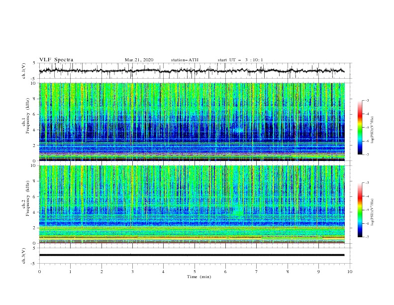Click the "VLF Spectra" title text
394x305 pixels.
[x=56, y=60]
